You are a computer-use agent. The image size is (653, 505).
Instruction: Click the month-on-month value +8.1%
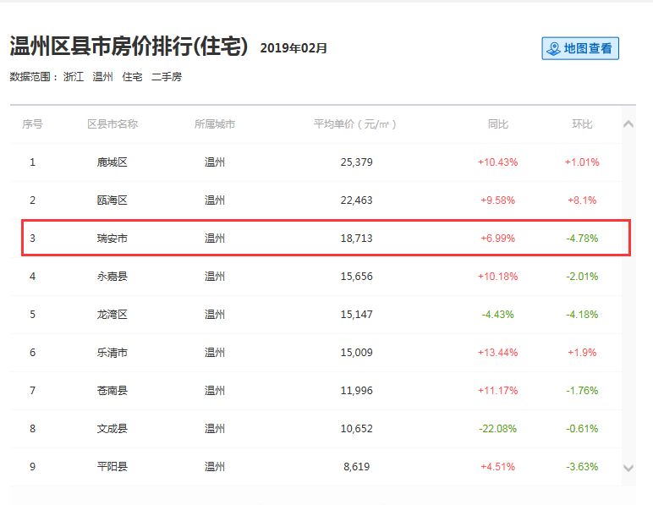coord(582,200)
